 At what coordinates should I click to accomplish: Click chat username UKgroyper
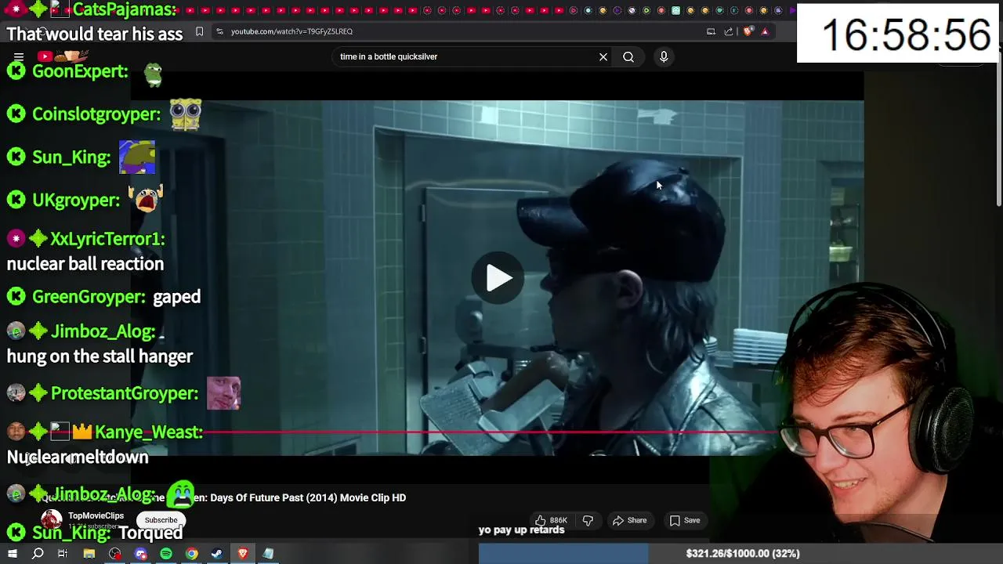pyautogui.click(x=76, y=201)
